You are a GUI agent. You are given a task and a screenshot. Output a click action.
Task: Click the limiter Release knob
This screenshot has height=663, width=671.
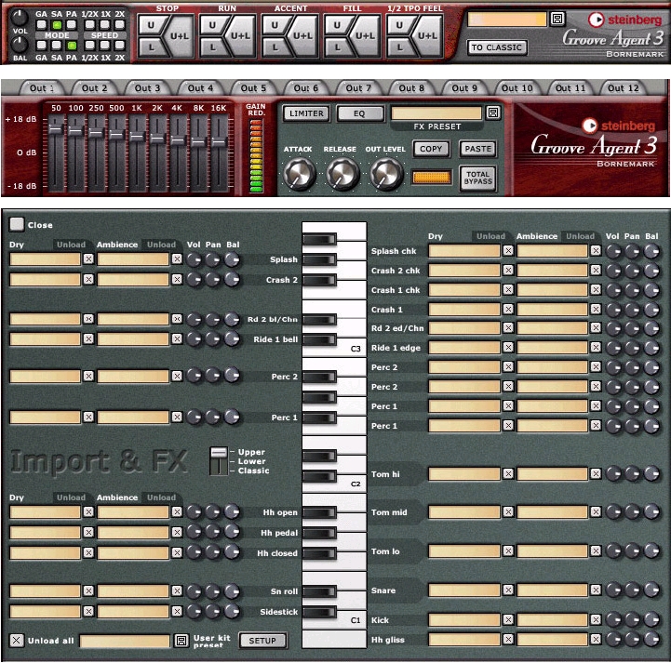point(342,174)
